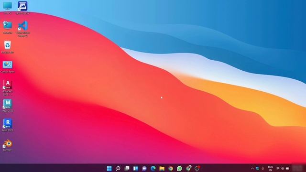Select the Visual Studio Code shortcut

click(23, 29)
